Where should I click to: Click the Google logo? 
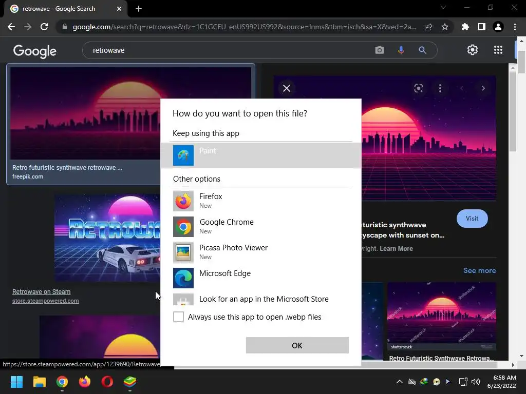pos(34,51)
